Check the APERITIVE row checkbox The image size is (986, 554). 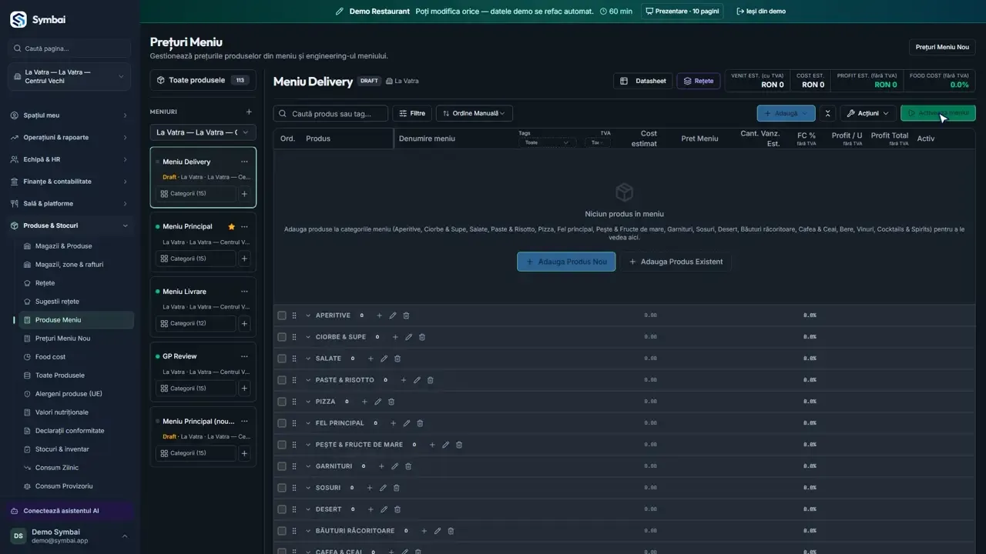pos(282,315)
